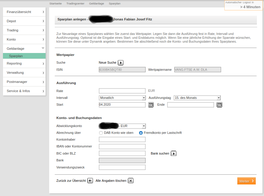The height and width of the screenshot is (196, 264).
Task: Open the Ausführungstag dropdown
Action: tap(197, 98)
